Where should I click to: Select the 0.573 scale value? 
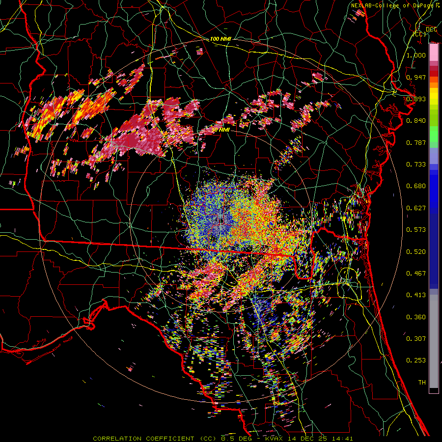416,230
